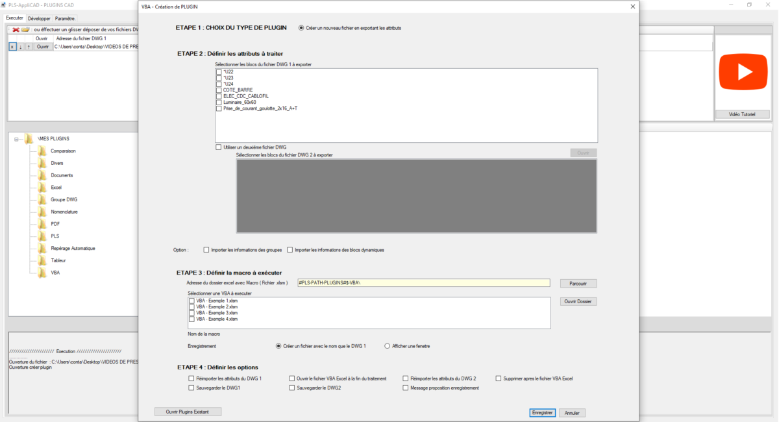Enable the 'Utiliser un deuxième fichier DWG' option
Viewport: 779px width, 422px height.
click(219, 147)
